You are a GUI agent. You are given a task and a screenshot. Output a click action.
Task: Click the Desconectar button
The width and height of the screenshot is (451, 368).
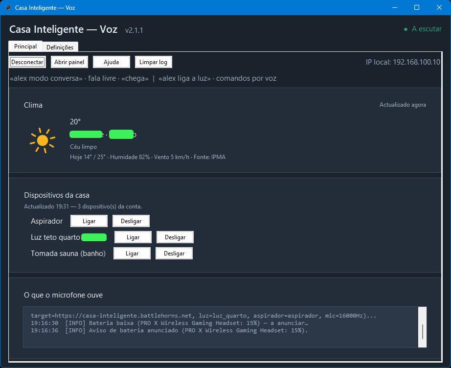27,62
